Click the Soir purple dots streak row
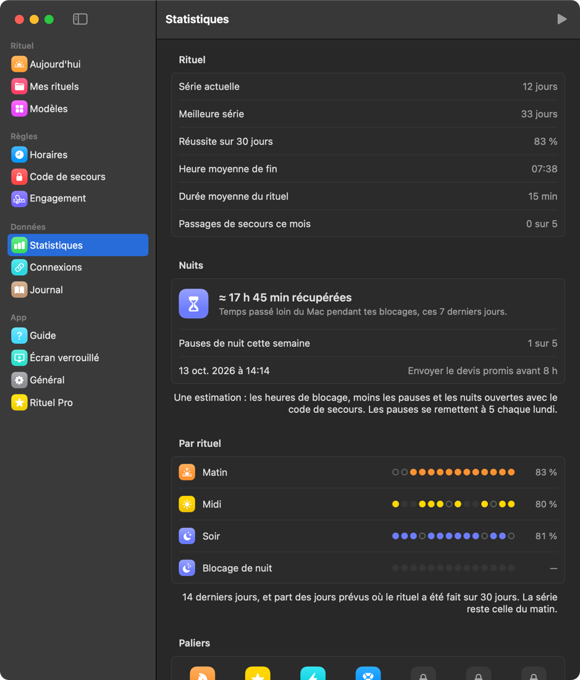The image size is (580, 680). (x=453, y=536)
